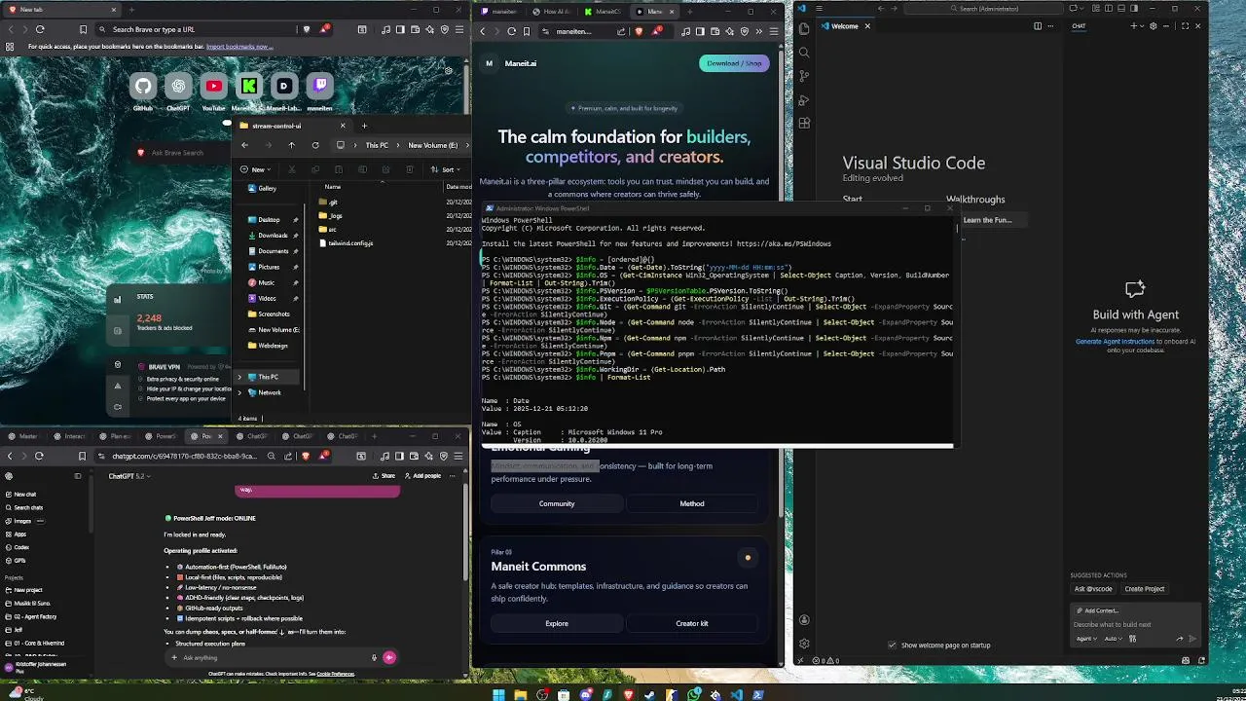This screenshot has width=1246, height=701.
Task: Click Brave Shields icon in Maneit window
Action: tap(639, 31)
